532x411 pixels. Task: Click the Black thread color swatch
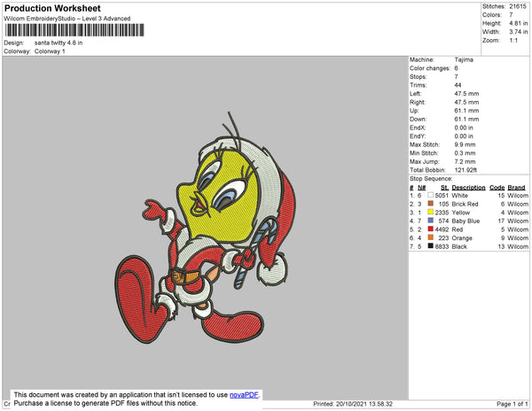pyautogui.click(x=431, y=246)
